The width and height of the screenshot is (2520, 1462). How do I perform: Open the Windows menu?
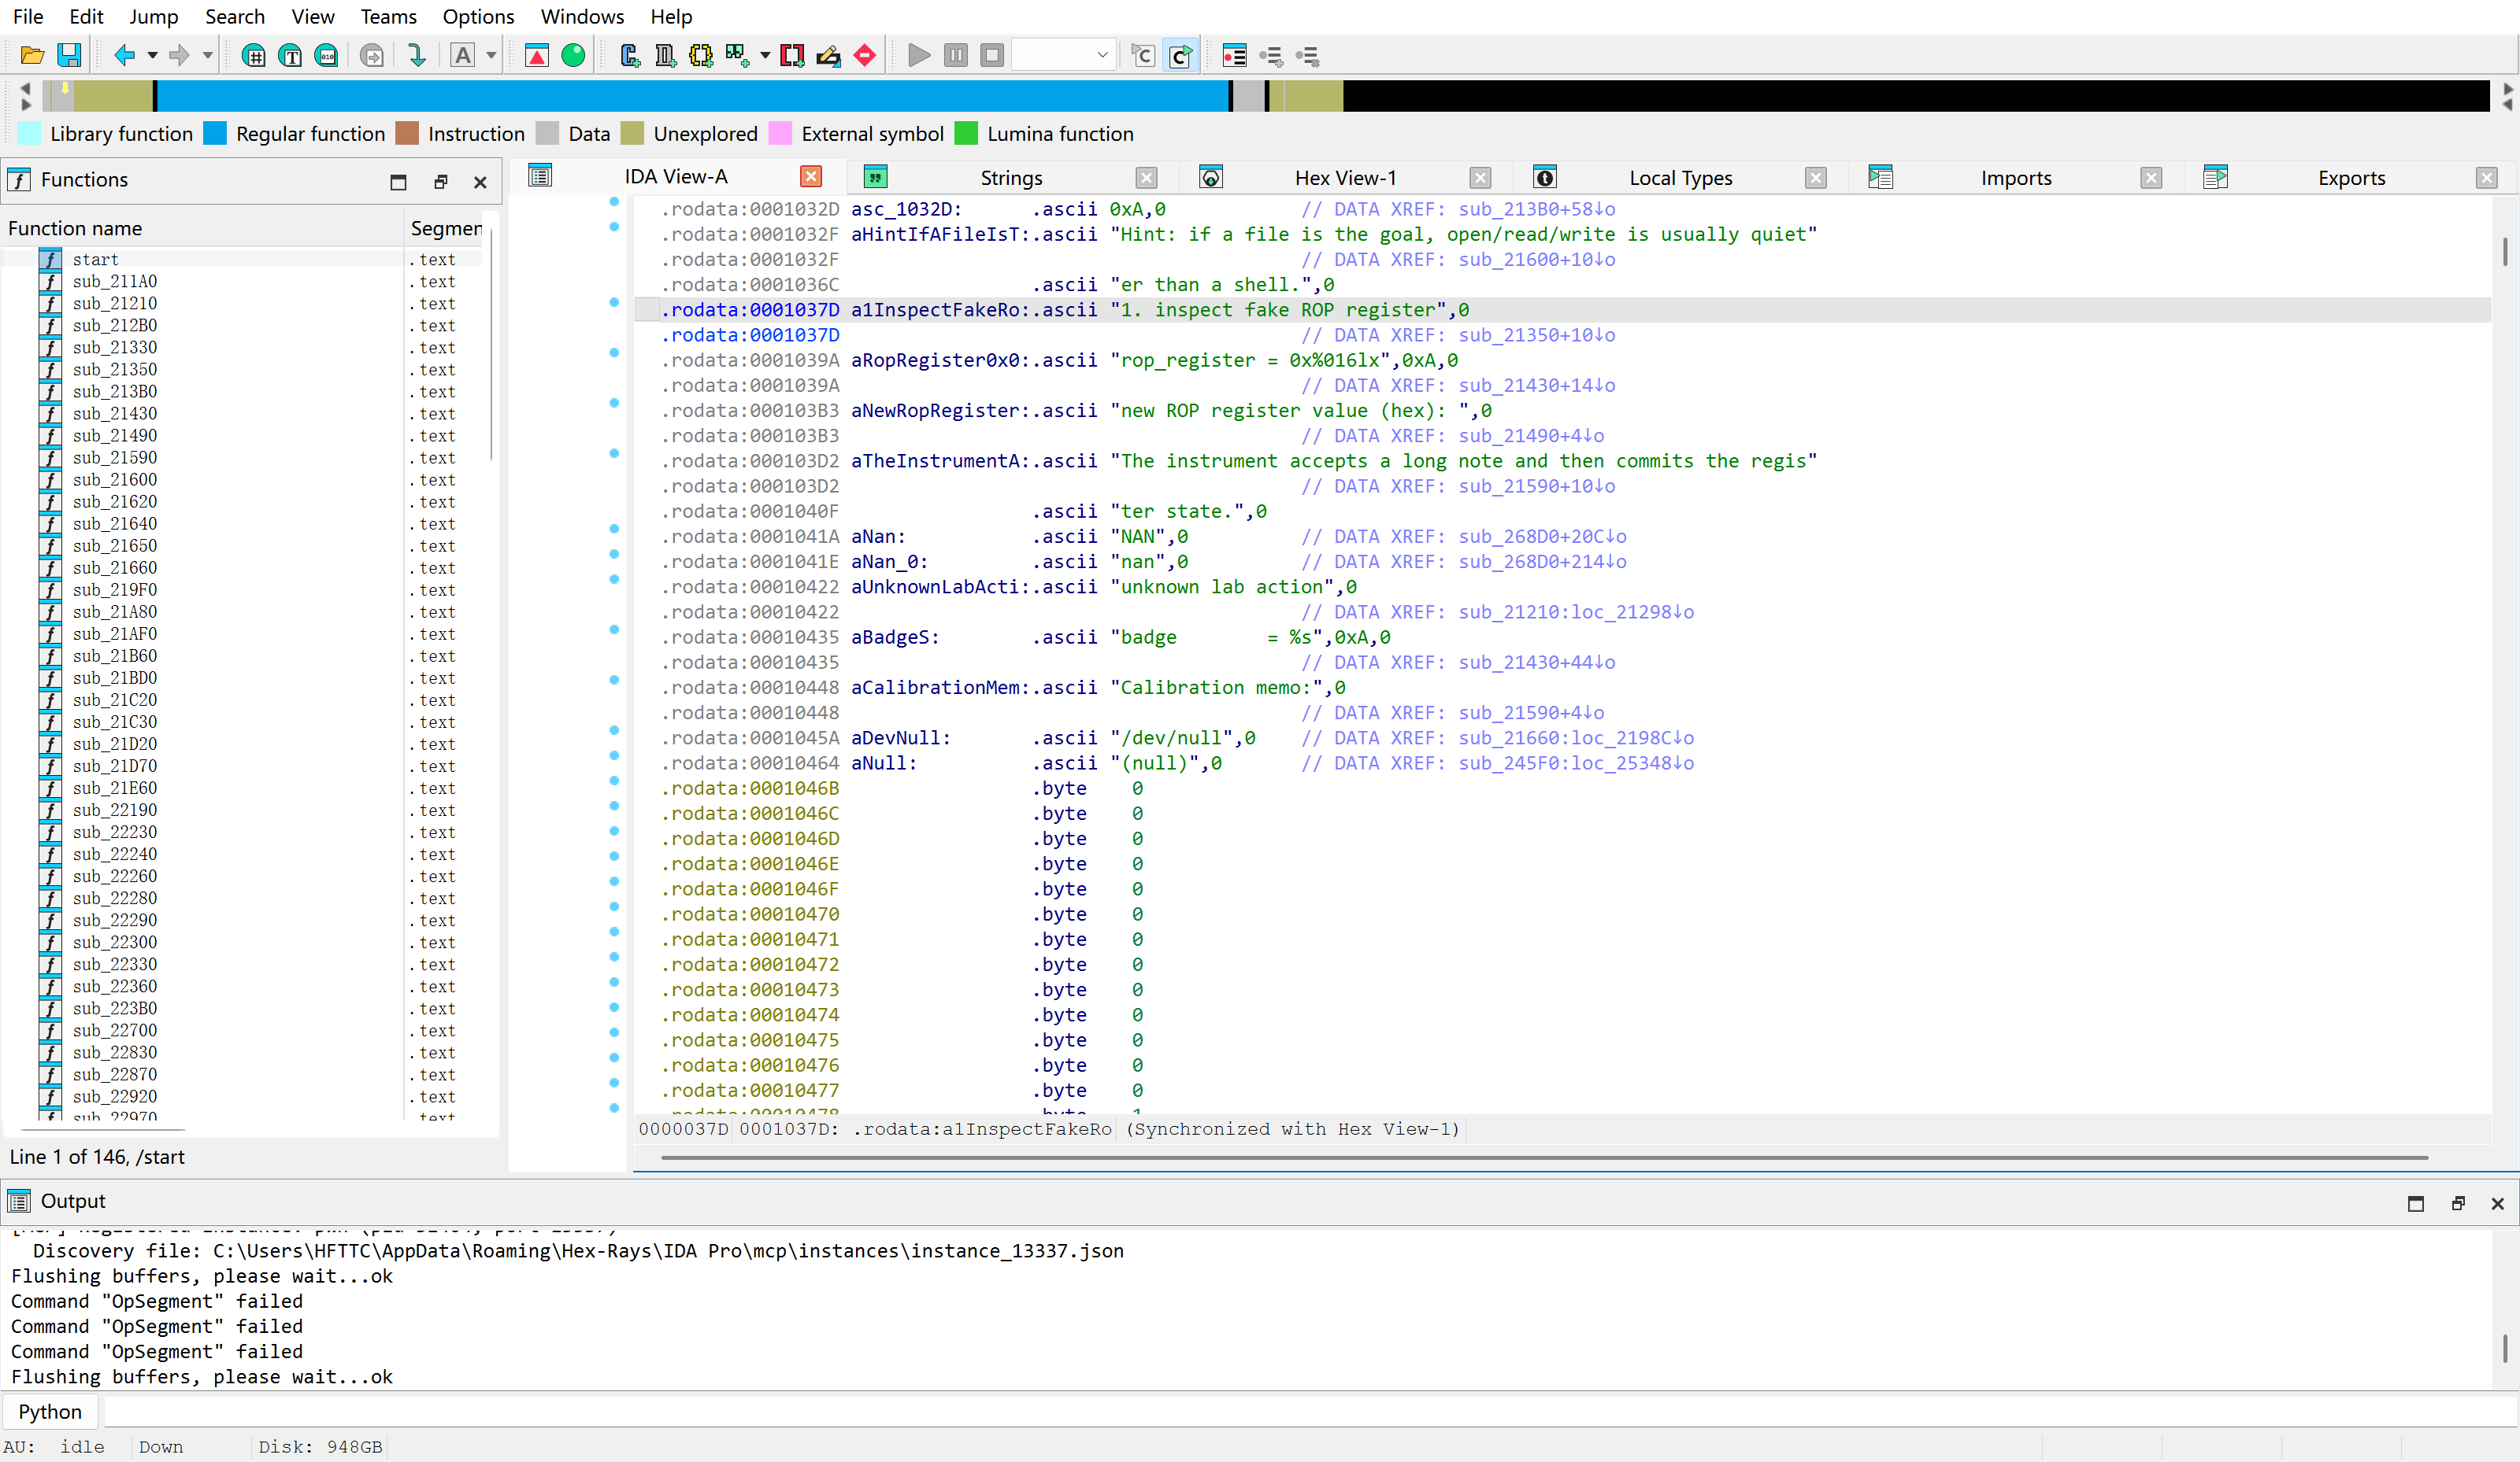pyautogui.click(x=582, y=17)
